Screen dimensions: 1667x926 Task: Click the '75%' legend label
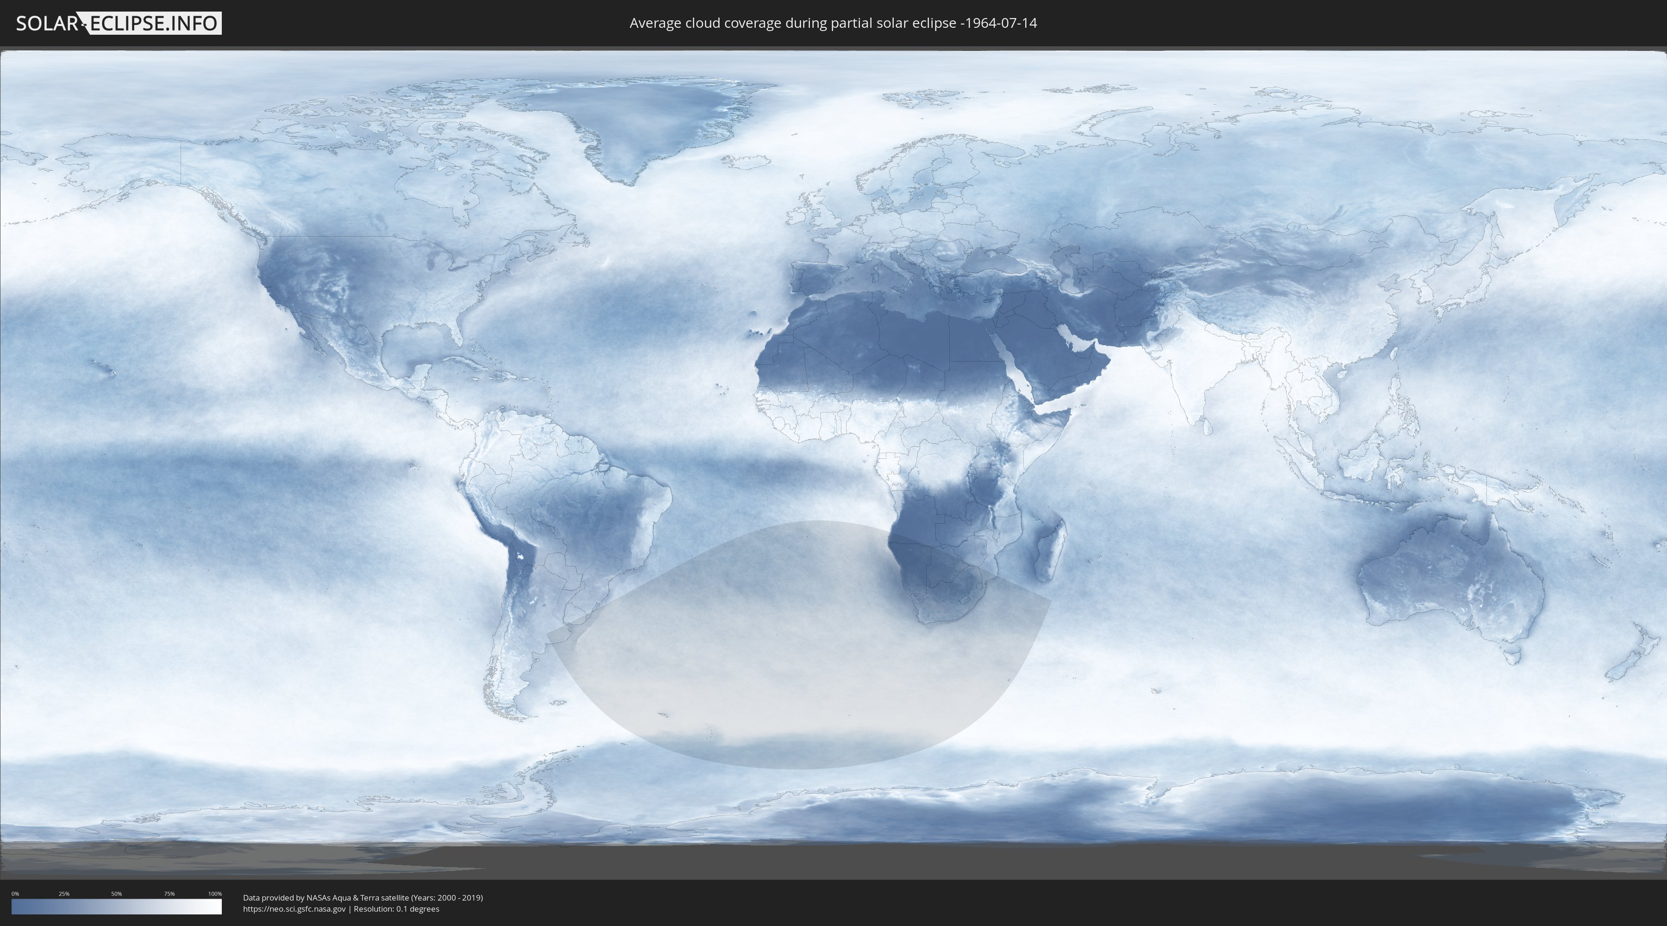[x=169, y=894]
